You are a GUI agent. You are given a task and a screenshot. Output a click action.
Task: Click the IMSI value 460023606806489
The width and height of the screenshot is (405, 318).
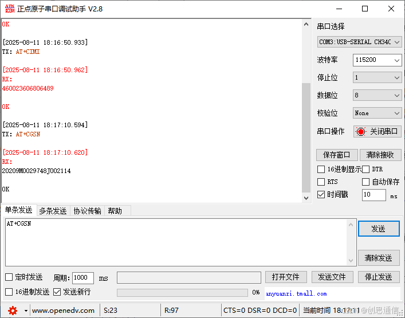click(28, 88)
